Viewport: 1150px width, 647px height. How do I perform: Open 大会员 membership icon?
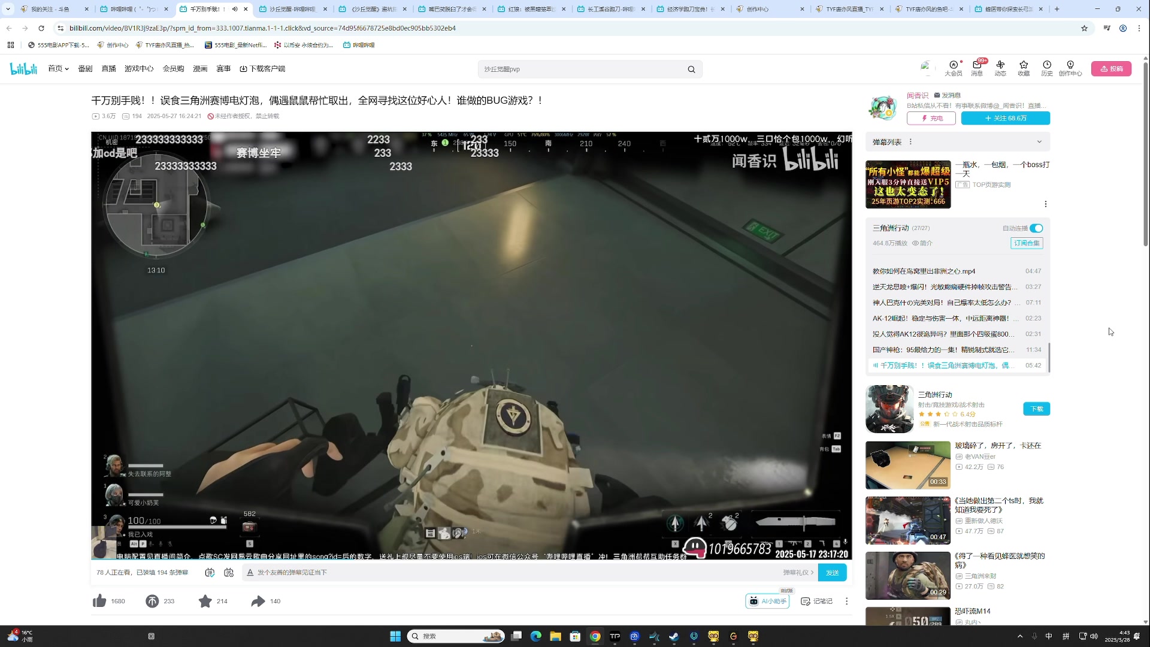[953, 68]
